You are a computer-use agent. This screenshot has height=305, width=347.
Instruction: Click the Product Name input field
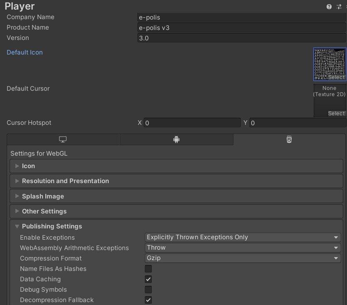241,28
